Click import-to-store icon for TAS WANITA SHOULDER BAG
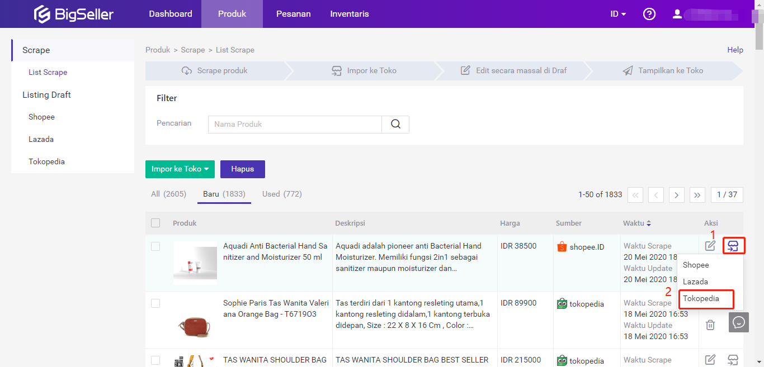The image size is (764, 367). click(733, 360)
